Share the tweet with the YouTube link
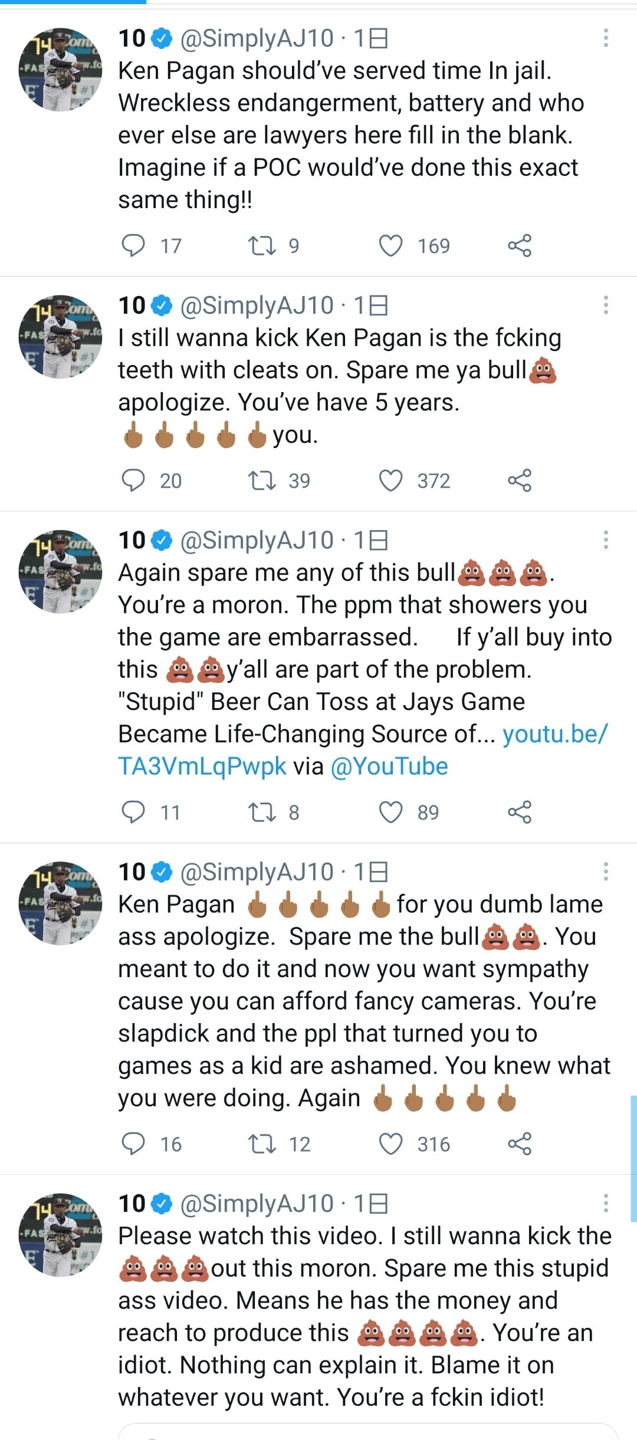637x1440 pixels. tap(520, 812)
